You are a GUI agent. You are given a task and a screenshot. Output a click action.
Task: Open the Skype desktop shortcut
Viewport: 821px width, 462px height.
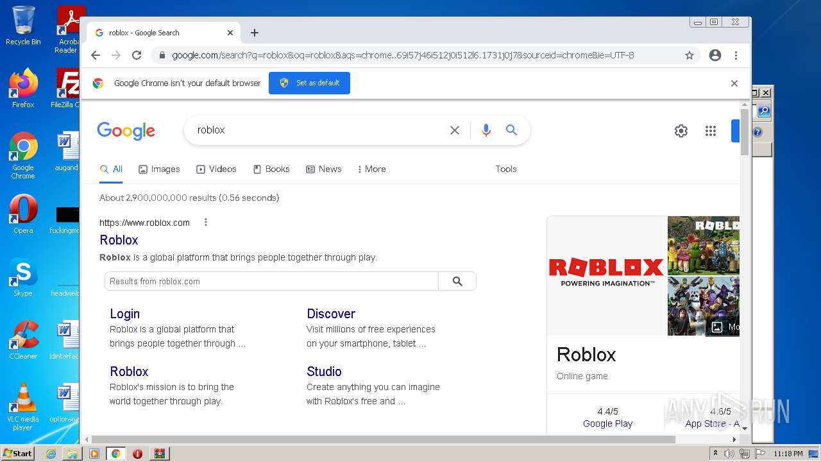click(x=23, y=278)
